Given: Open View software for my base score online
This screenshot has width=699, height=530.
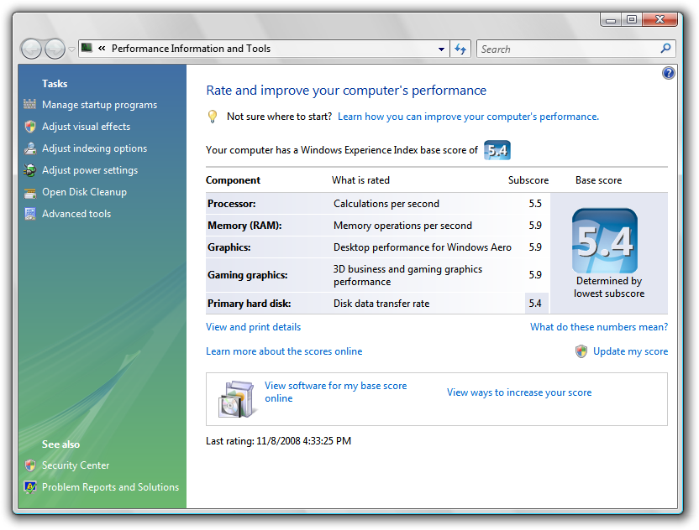Looking at the screenshot, I should pos(336,392).
